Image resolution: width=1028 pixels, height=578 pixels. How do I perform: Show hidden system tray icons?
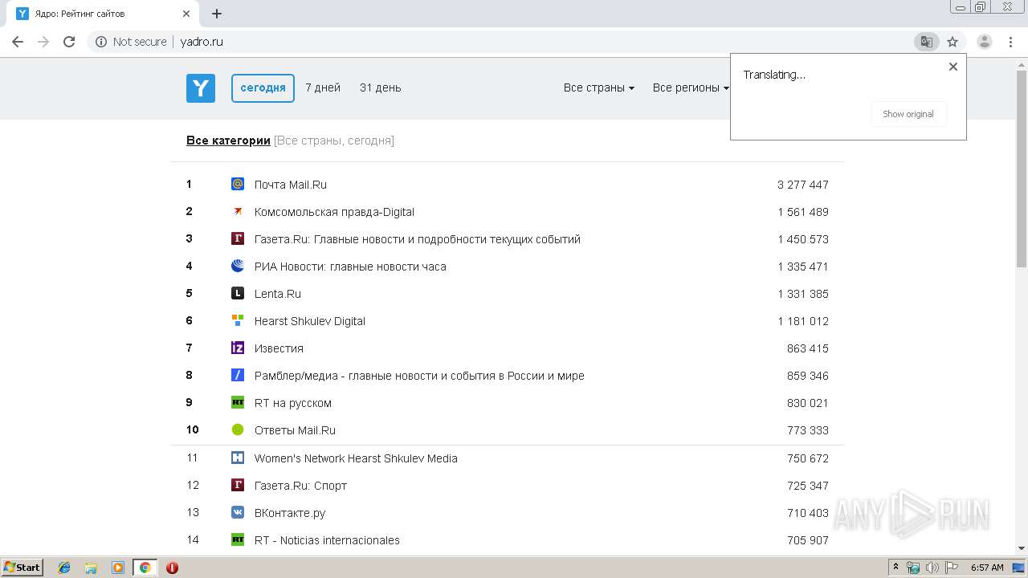(x=896, y=568)
